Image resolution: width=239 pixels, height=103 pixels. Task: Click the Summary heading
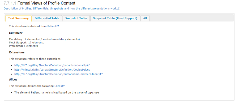tap(16, 33)
